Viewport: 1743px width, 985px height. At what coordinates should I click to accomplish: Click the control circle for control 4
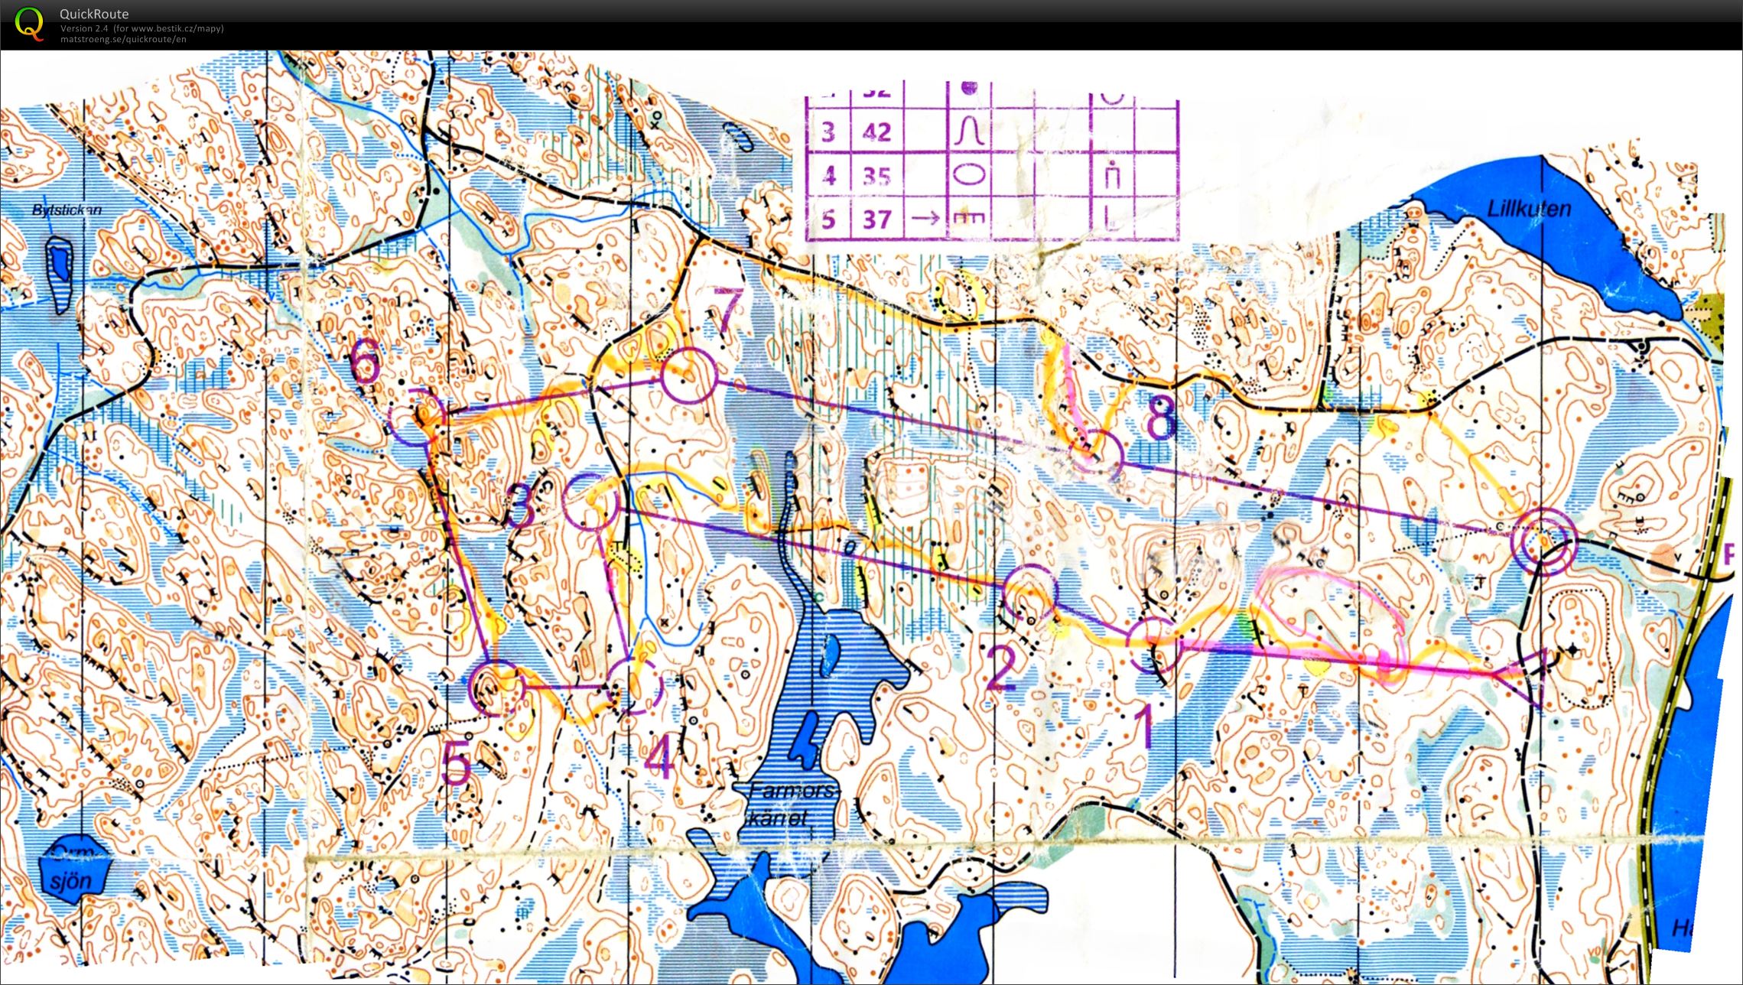pos(634,685)
